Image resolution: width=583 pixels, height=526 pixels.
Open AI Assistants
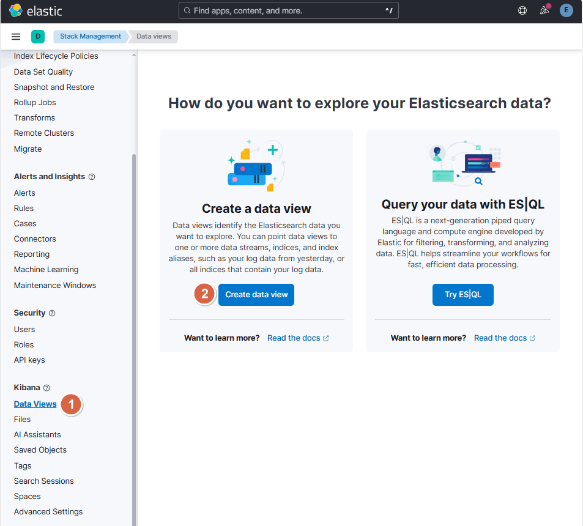tap(37, 434)
